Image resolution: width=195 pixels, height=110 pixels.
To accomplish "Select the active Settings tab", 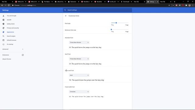I will click(152, 2).
